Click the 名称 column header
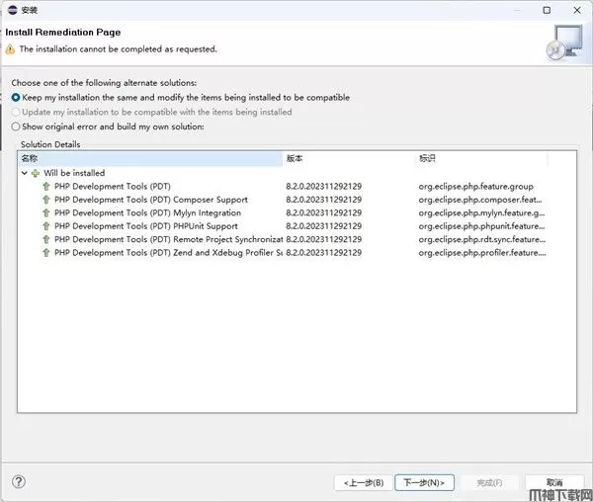Viewport: 593px width, 502px height. click(150, 158)
